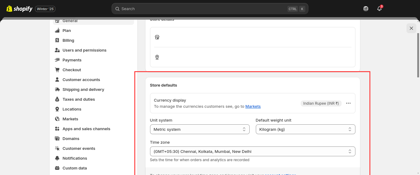Open the Payments settings section
The width and height of the screenshot is (420, 175).
(x=72, y=60)
